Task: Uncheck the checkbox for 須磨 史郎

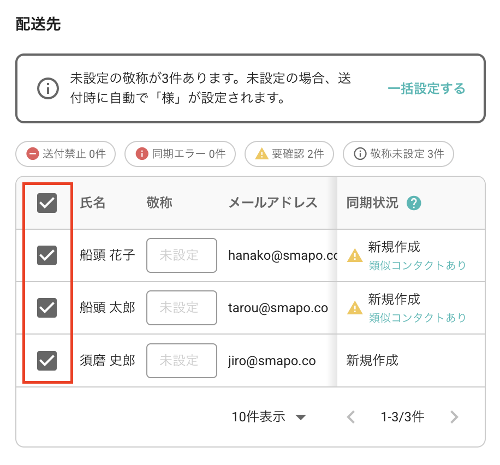Action: (47, 360)
